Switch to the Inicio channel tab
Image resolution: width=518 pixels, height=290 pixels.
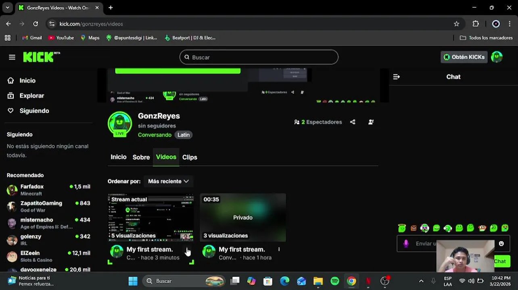119,157
